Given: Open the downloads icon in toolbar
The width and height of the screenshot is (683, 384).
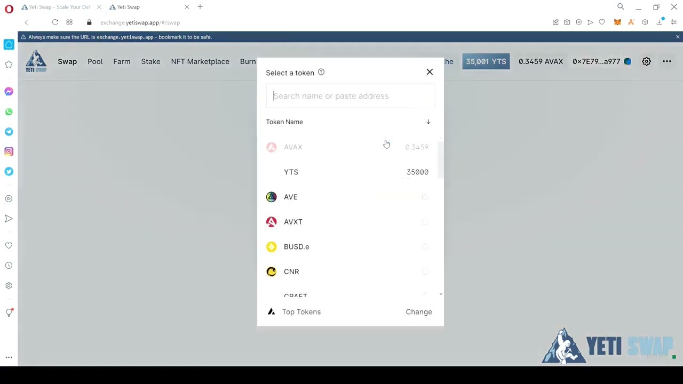Looking at the screenshot, I should click(660, 22).
